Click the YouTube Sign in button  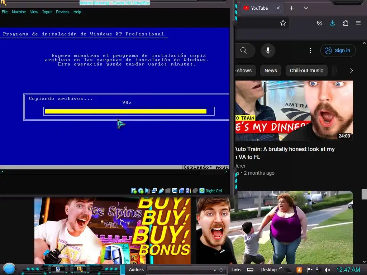click(x=338, y=50)
